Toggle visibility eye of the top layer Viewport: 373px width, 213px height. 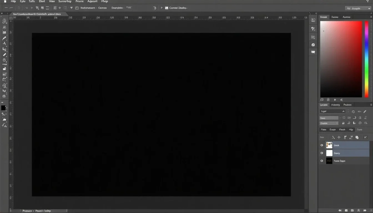click(x=322, y=145)
